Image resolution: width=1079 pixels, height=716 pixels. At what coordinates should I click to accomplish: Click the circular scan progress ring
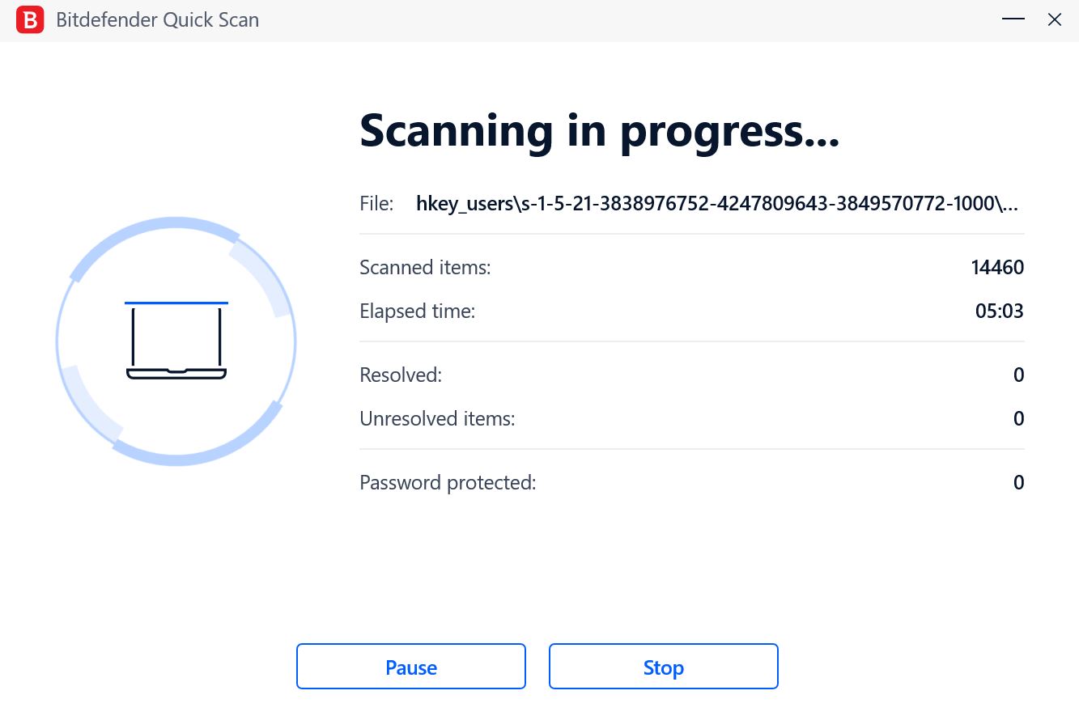(x=176, y=341)
